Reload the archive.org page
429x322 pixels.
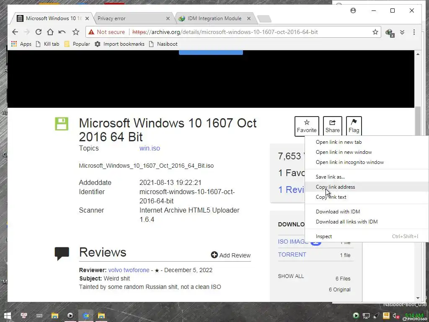point(38,32)
